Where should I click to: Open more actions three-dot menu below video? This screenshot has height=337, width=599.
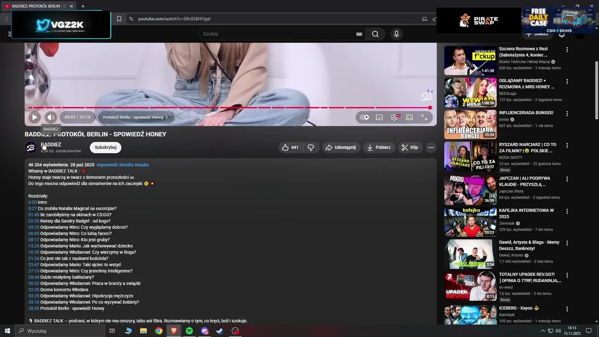point(431,147)
